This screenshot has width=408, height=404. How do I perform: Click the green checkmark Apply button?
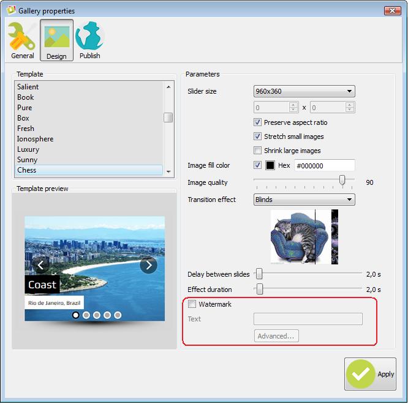click(x=370, y=374)
